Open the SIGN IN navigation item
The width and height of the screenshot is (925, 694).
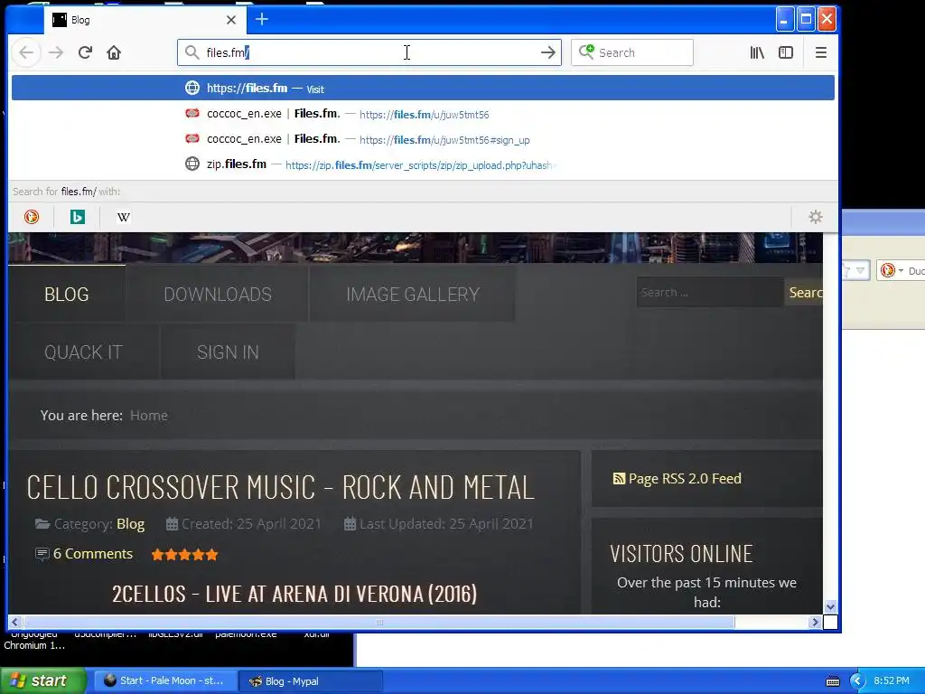(x=228, y=352)
